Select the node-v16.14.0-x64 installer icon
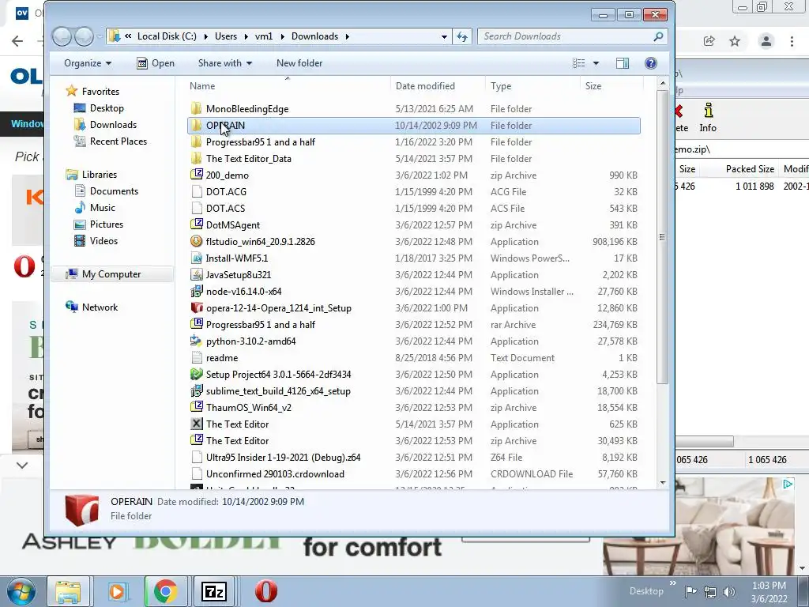This screenshot has height=607, width=809. point(196,291)
